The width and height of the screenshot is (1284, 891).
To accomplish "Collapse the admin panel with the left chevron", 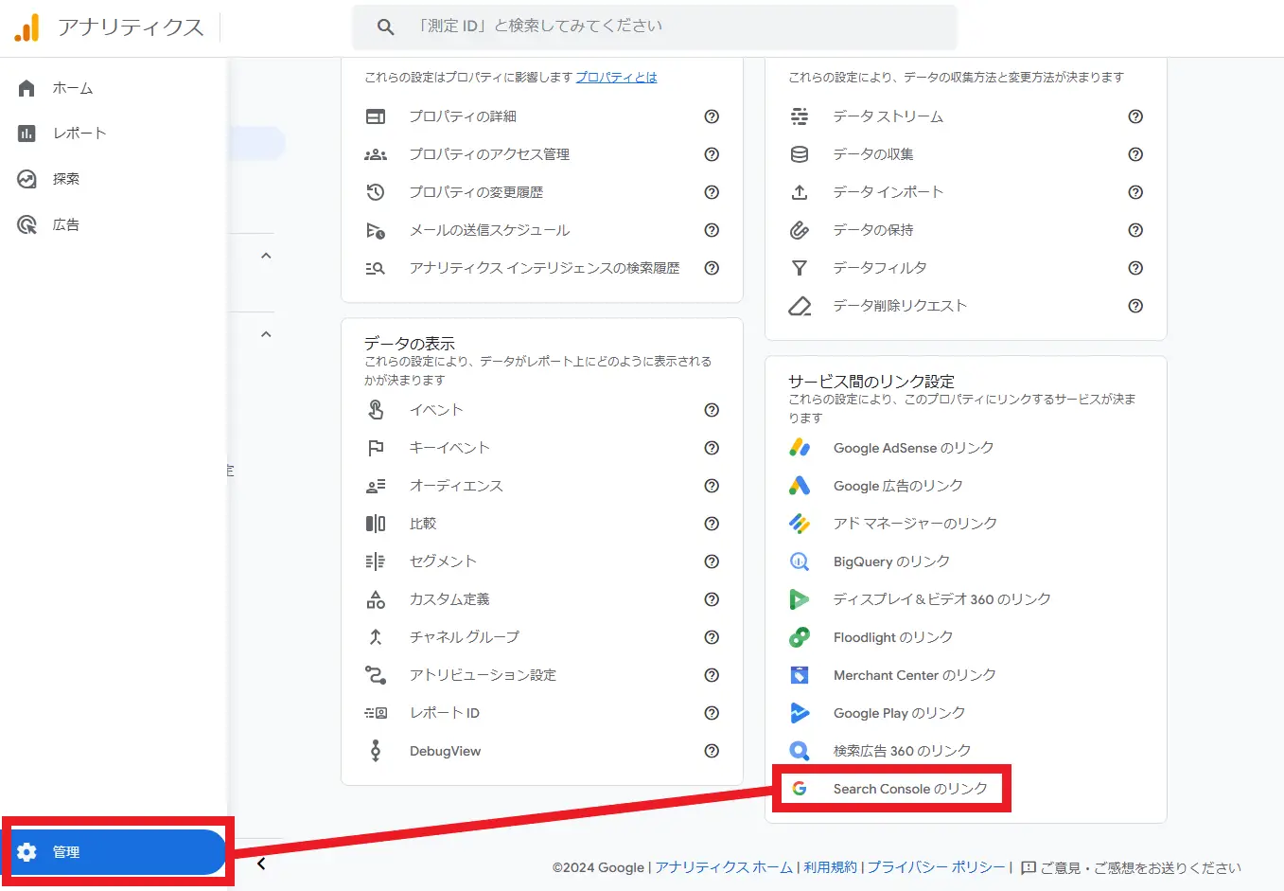I will click(x=261, y=864).
